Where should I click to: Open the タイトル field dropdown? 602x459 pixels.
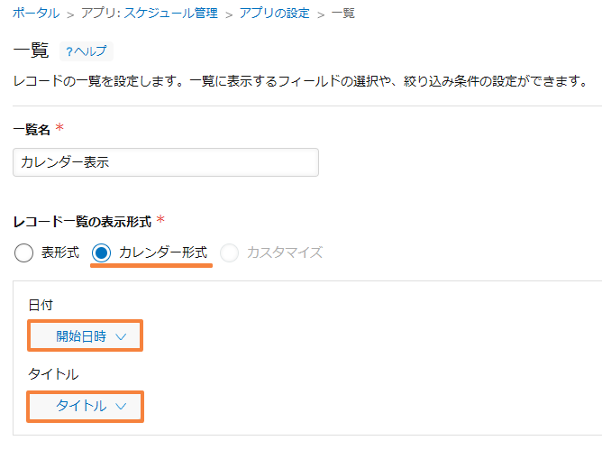tap(86, 407)
